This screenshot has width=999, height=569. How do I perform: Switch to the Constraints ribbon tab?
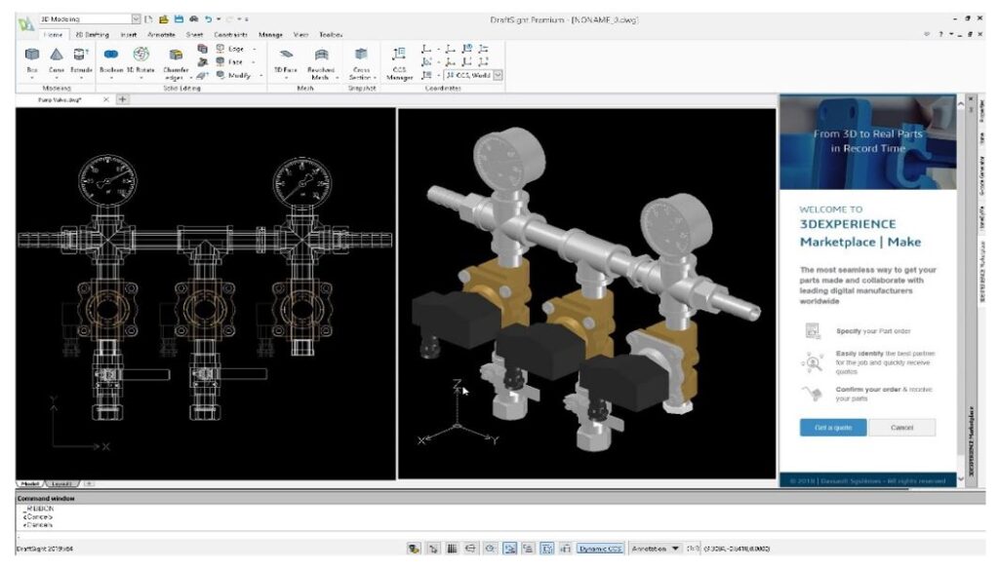click(x=230, y=34)
